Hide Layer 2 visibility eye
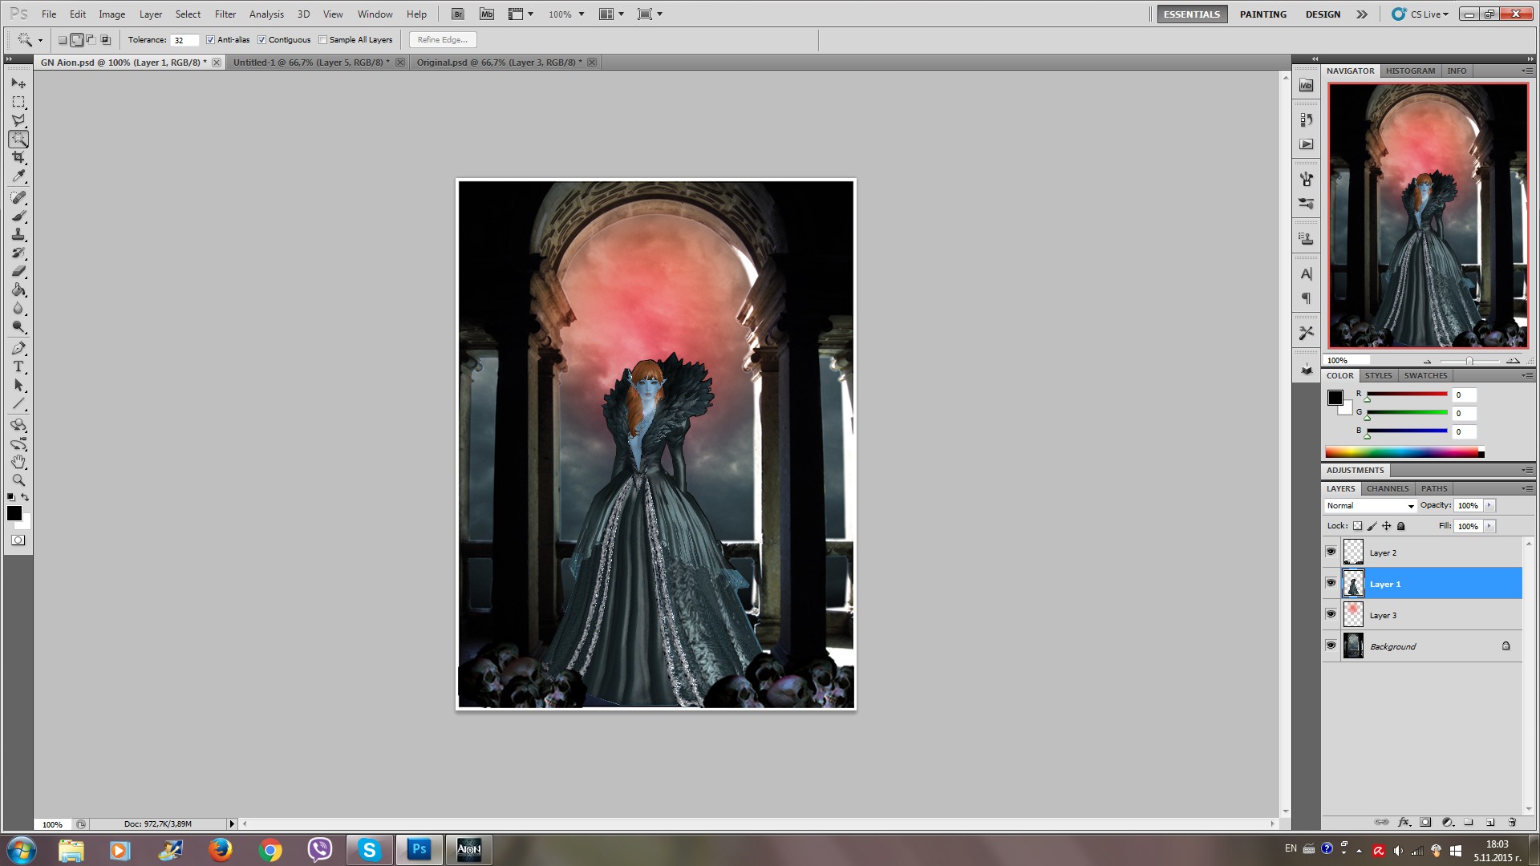Image resolution: width=1540 pixels, height=866 pixels. pyautogui.click(x=1331, y=552)
